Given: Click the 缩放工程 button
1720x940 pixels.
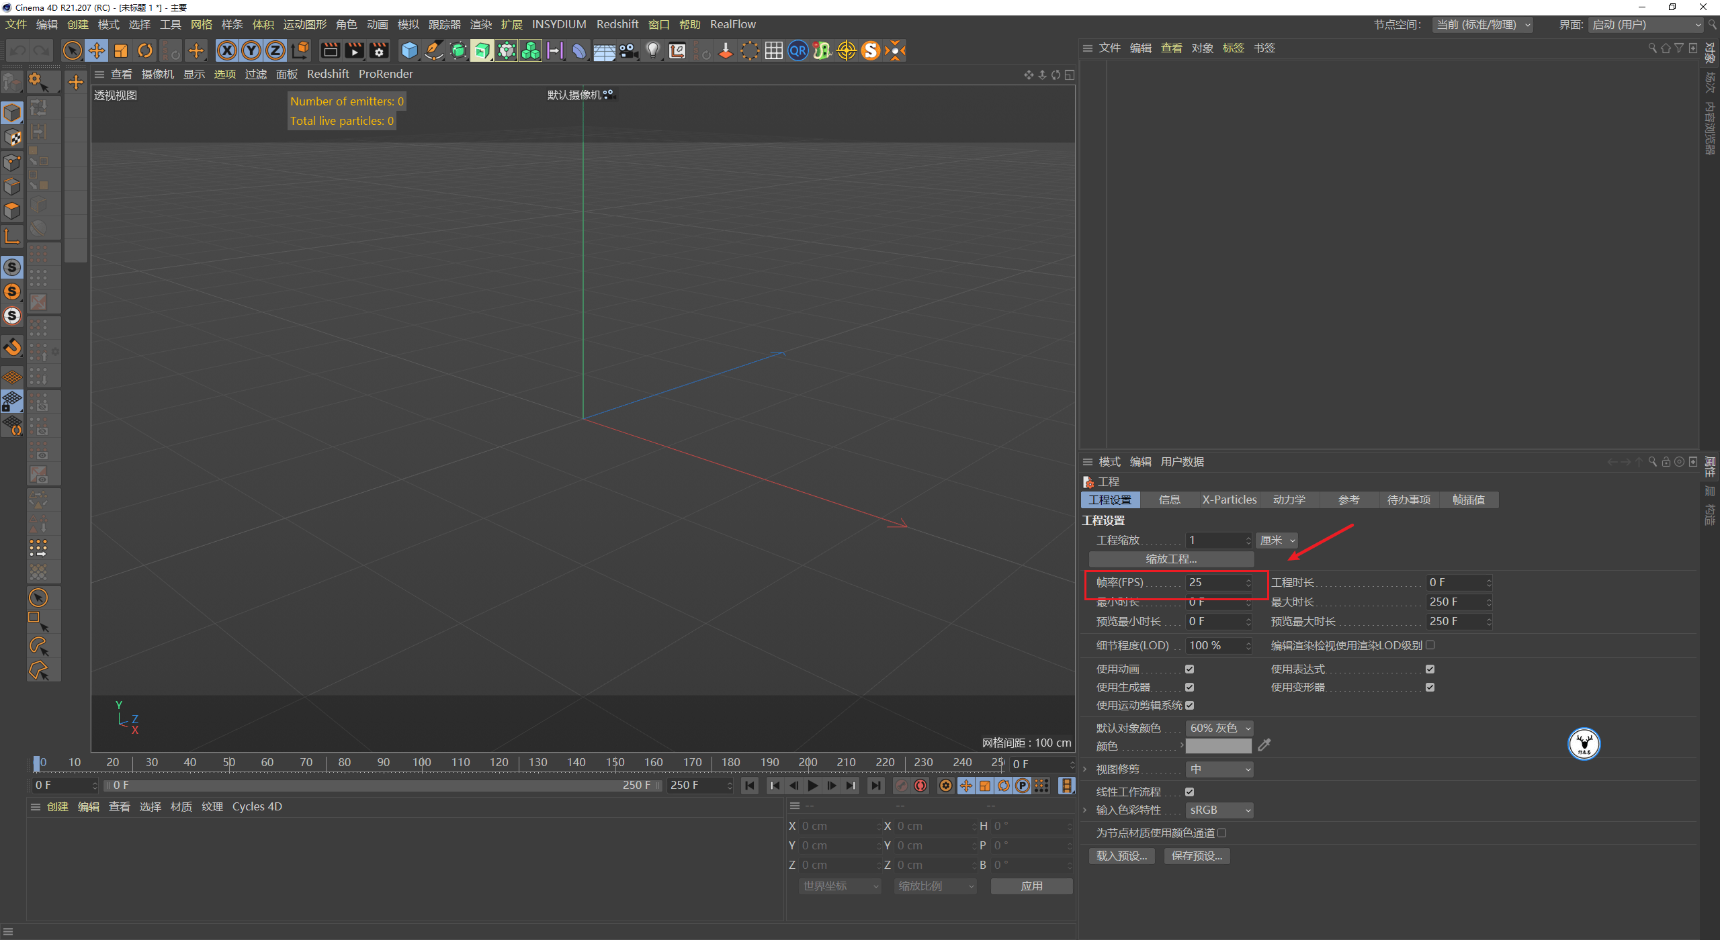Looking at the screenshot, I should tap(1170, 558).
